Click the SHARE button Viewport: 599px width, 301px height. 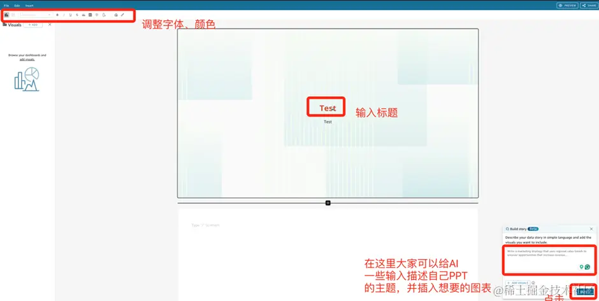click(x=589, y=5)
